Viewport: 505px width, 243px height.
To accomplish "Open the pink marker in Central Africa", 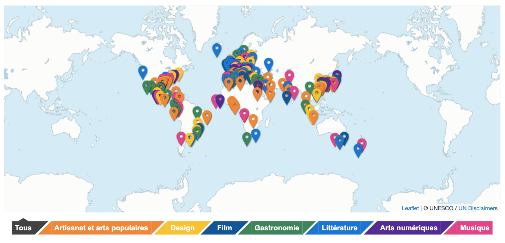I will tap(244, 115).
